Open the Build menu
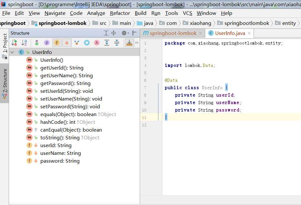The height and width of the screenshot is (205, 301). [141, 13]
